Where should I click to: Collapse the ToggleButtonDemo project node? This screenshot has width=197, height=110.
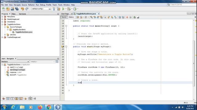[2, 24]
